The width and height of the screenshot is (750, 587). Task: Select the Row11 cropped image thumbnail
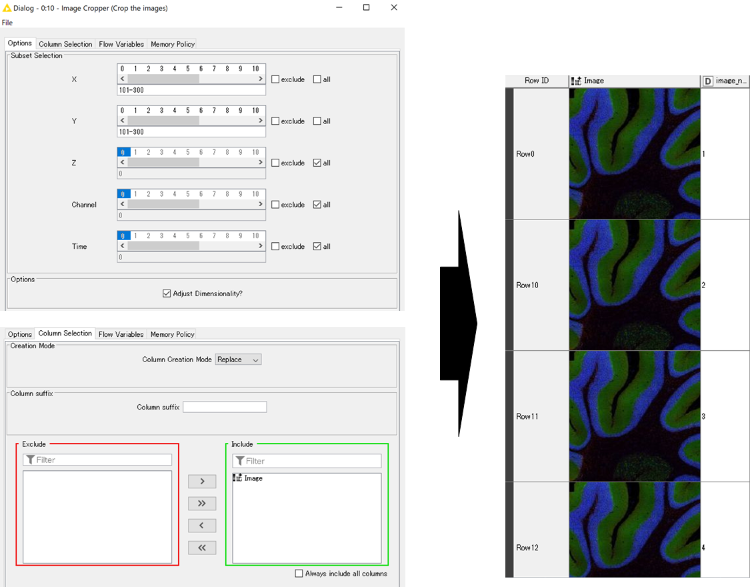coord(635,416)
